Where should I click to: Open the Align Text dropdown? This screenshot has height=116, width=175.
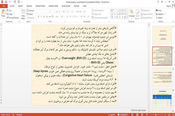[97, 14]
